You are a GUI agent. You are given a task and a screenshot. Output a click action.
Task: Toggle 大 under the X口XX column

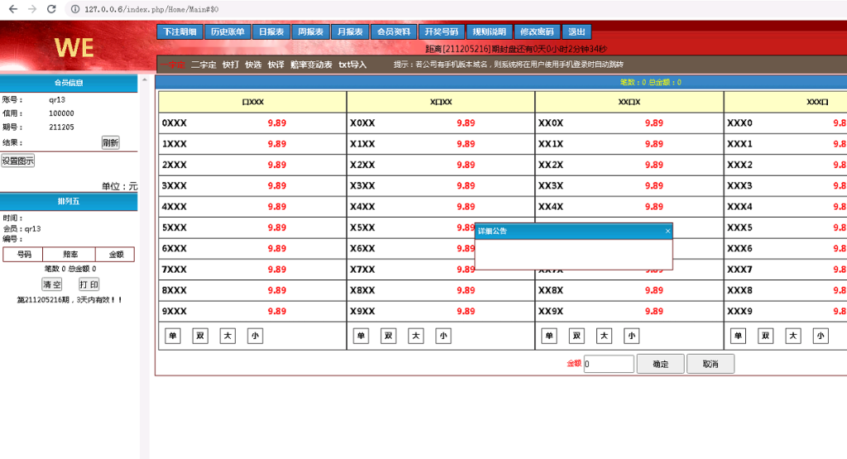[x=416, y=336]
